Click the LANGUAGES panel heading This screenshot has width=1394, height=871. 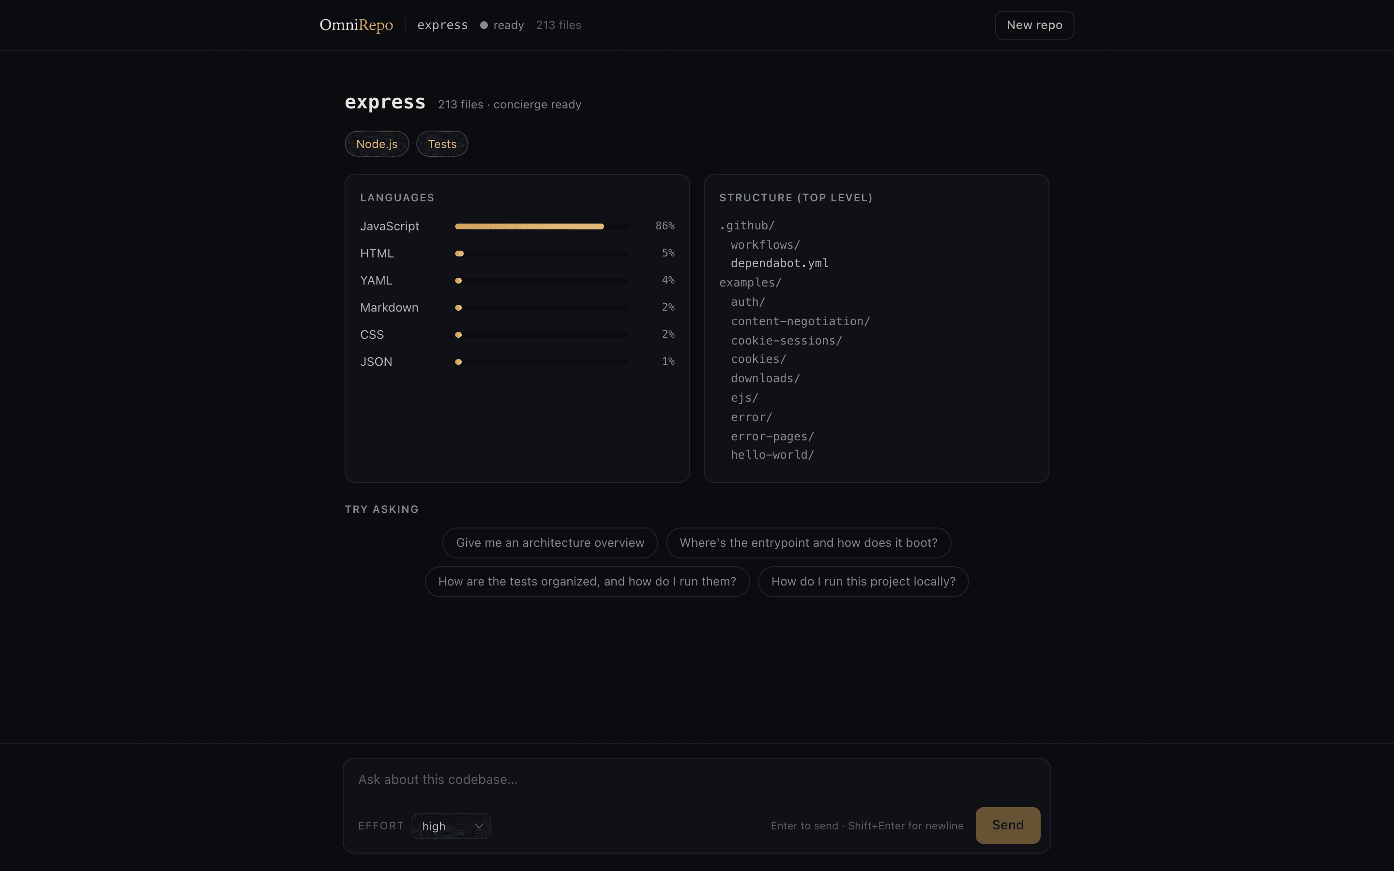pyautogui.click(x=397, y=197)
